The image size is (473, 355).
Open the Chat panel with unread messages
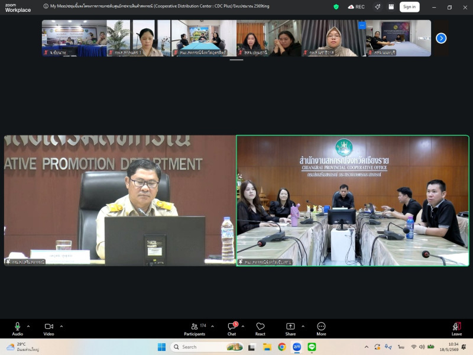pyautogui.click(x=232, y=329)
